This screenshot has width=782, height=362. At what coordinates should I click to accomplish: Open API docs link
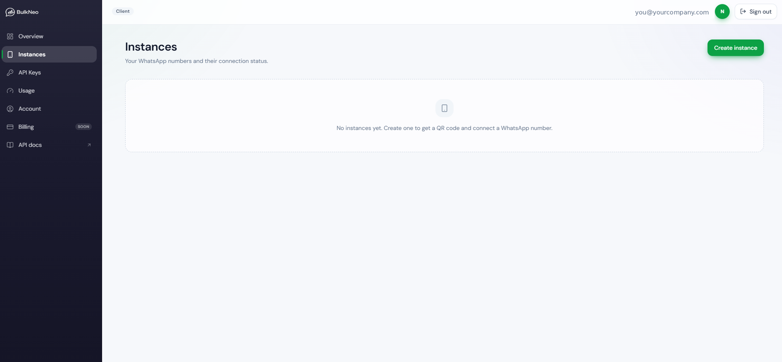[x=49, y=145]
